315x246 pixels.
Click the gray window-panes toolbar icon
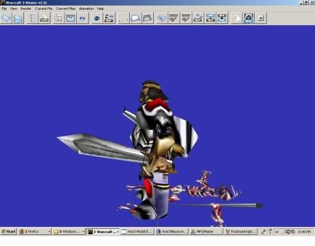(x=58, y=18)
